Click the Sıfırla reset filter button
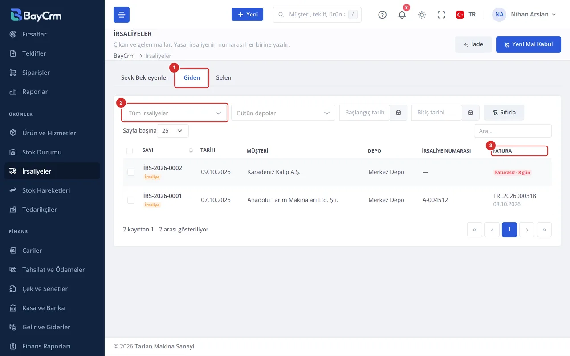The height and width of the screenshot is (356, 570). click(504, 113)
